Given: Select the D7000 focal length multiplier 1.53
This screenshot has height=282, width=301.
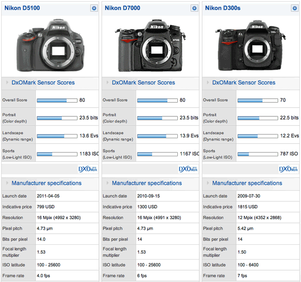Looking at the screenshot, I should [142, 252].
